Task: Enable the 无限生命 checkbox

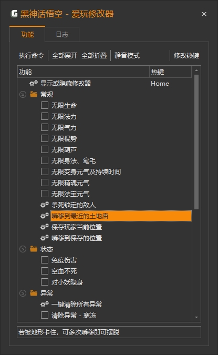Action: tap(45, 105)
